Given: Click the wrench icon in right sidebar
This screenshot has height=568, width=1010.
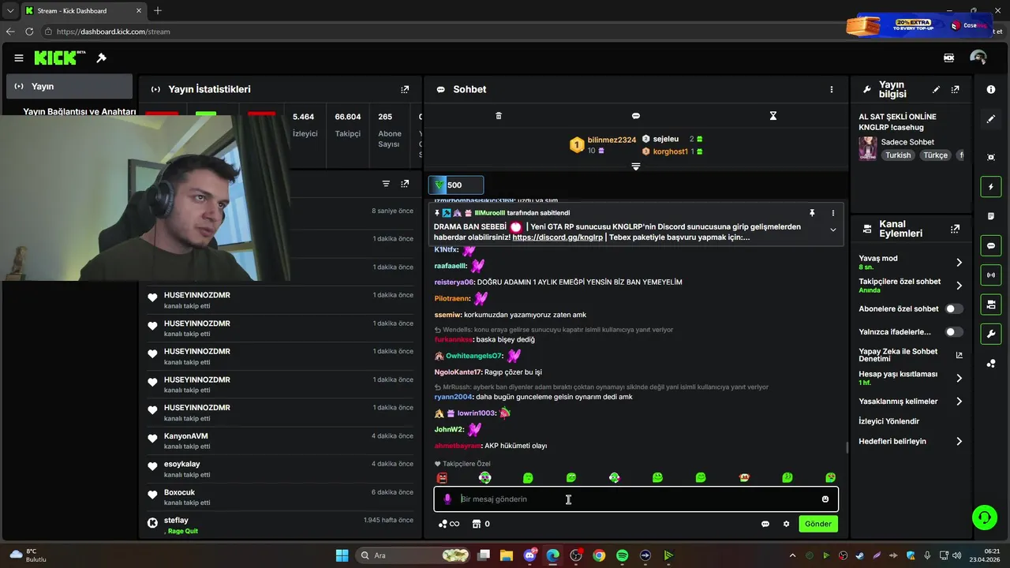Looking at the screenshot, I should [x=991, y=334].
